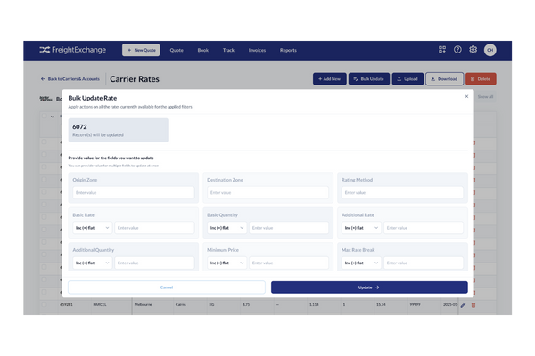
Task: Click the Upload button
Action: point(407,78)
